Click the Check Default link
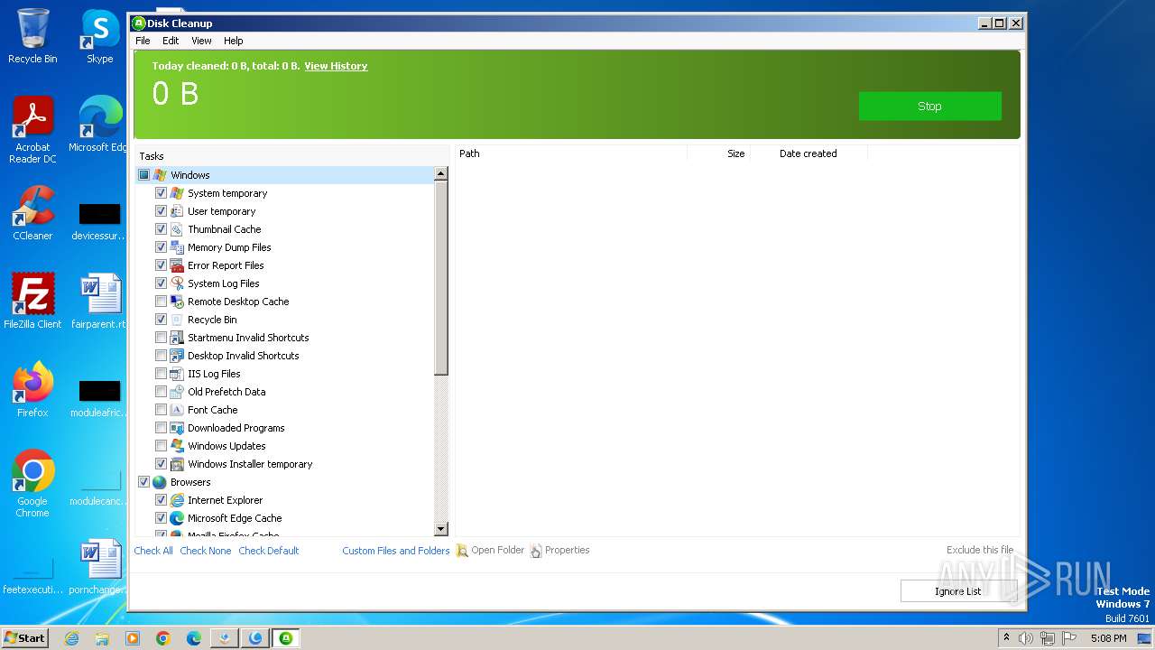 click(269, 551)
